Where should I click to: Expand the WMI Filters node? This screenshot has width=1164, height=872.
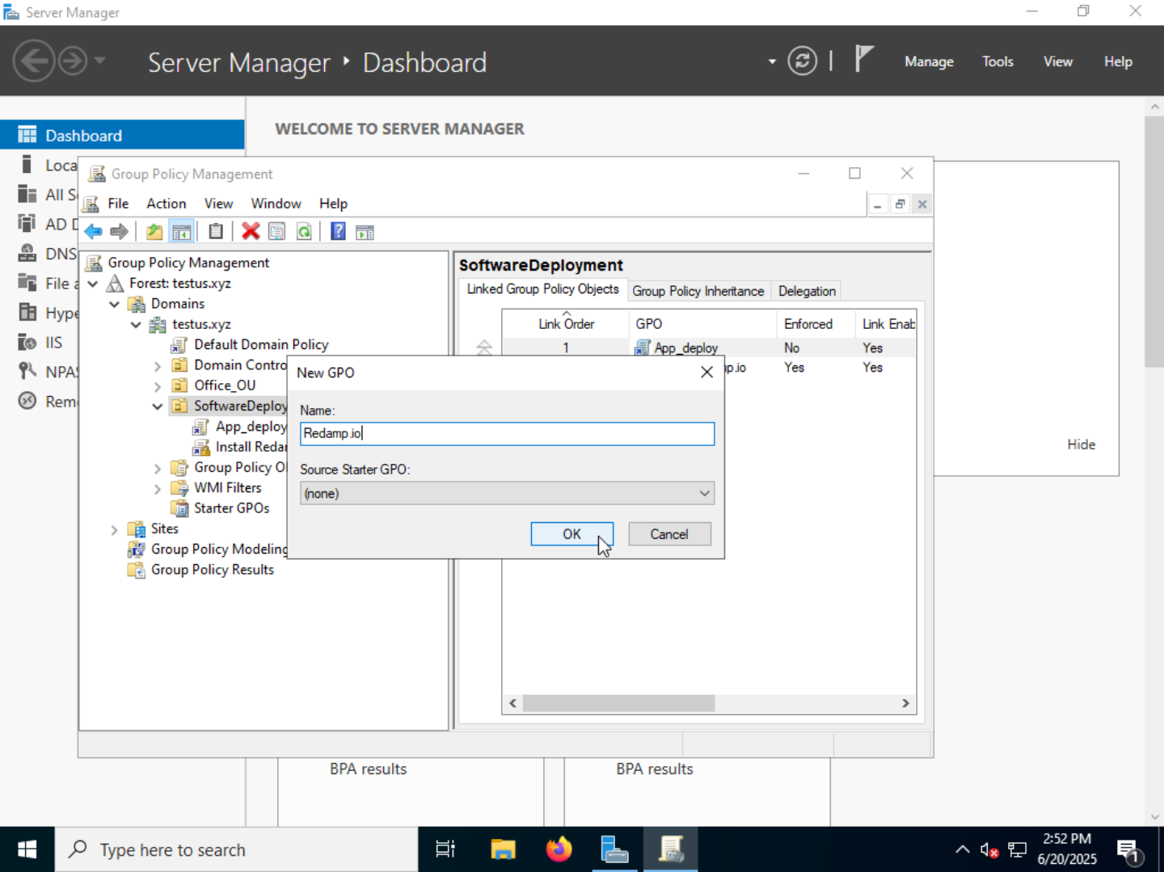[x=158, y=489]
